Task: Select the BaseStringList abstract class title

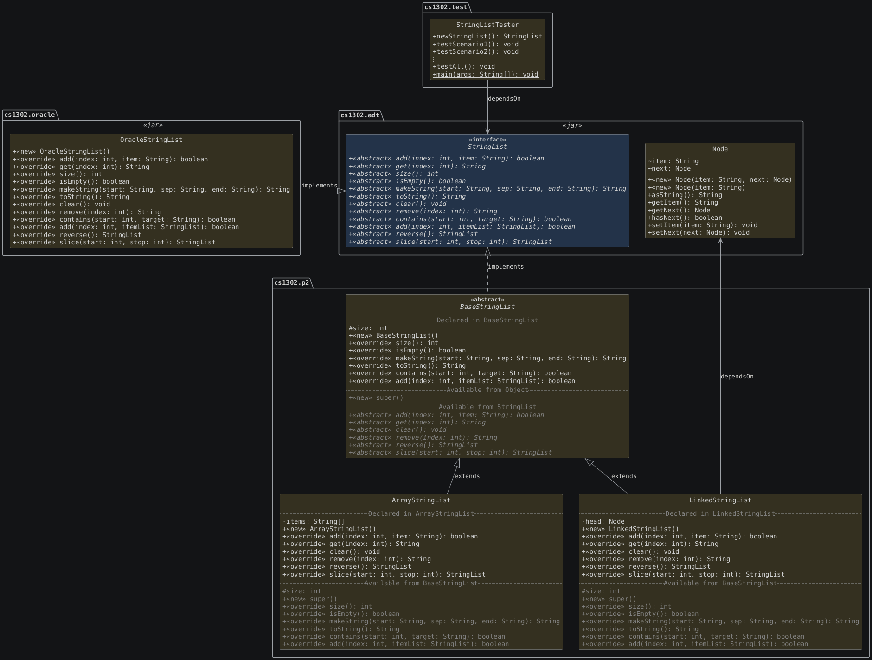Action: coord(487,307)
